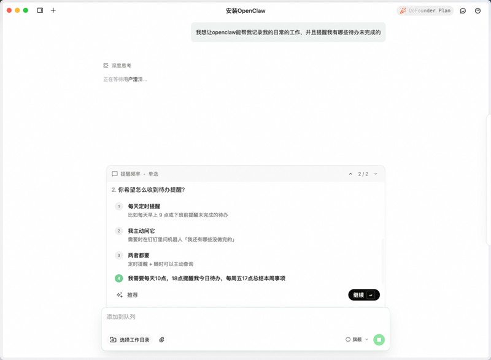491x360 pixels.
Task: Attach a file with paperclip icon
Action: (x=161, y=340)
